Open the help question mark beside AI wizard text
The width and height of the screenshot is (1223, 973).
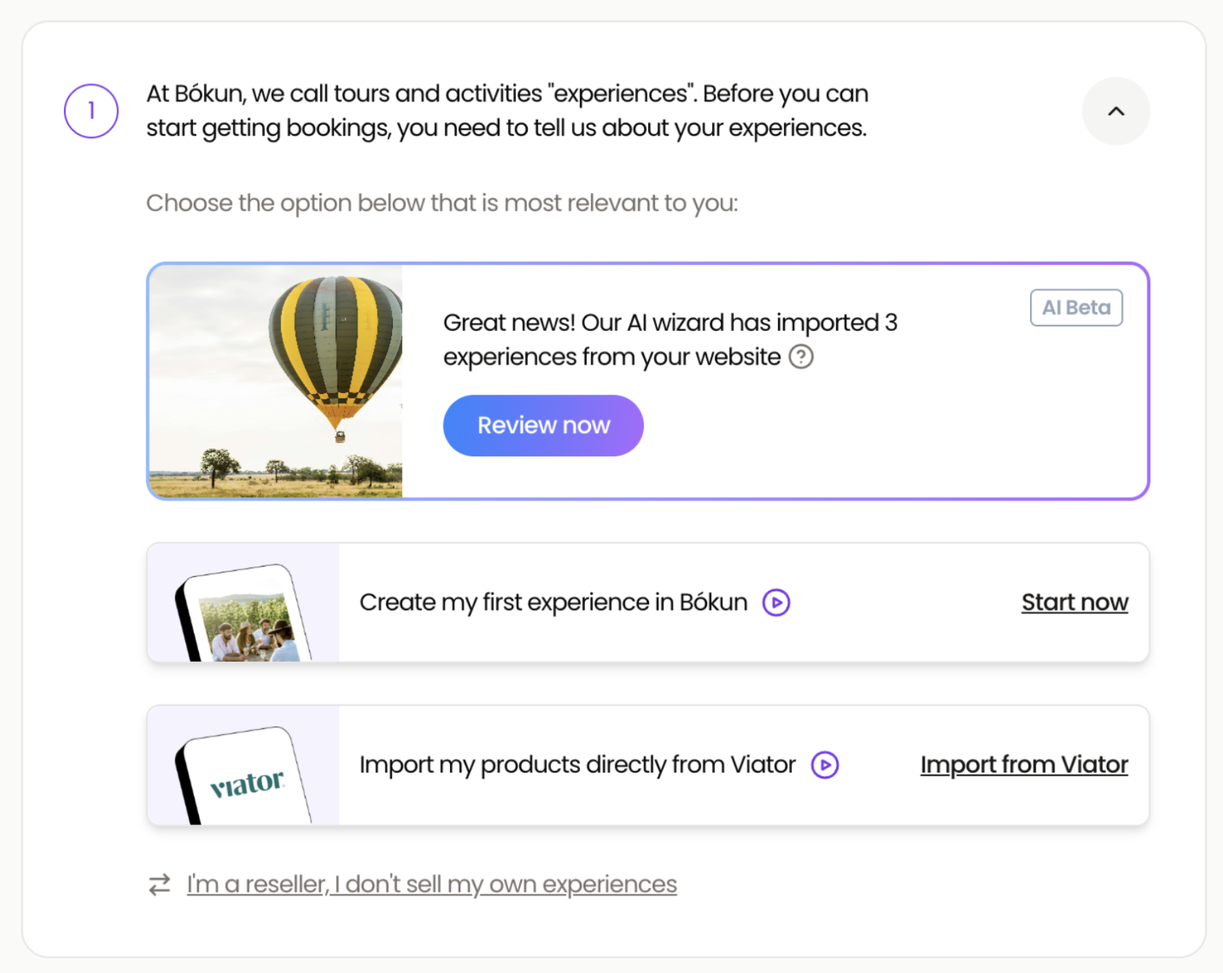click(801, 357)
